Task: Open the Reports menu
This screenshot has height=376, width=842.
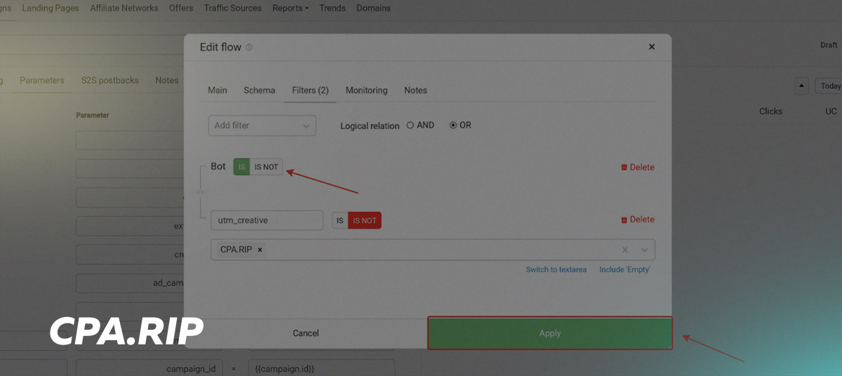Action: [290, 8]
